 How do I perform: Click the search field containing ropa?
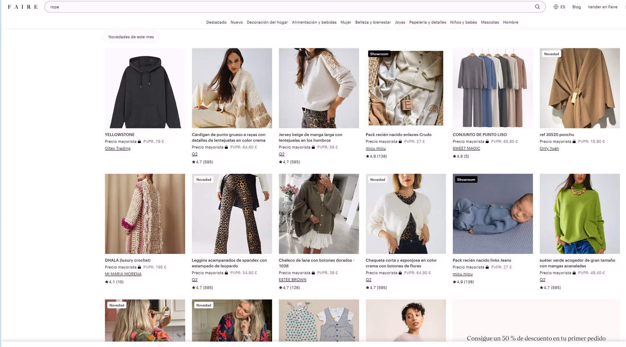click(288, 7)
